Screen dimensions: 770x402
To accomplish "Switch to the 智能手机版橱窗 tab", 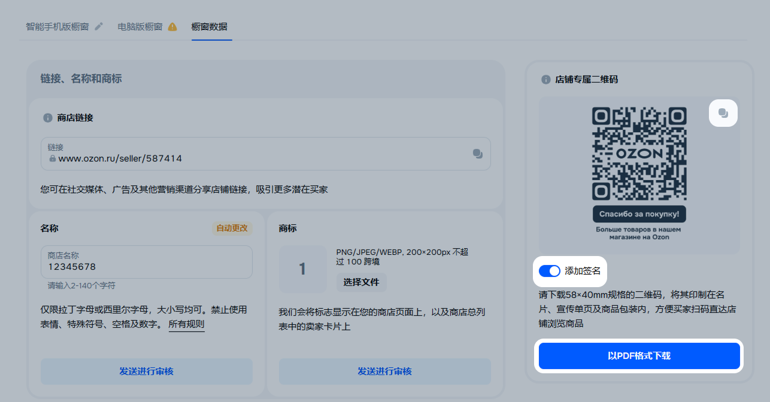I will click(57, 27).
